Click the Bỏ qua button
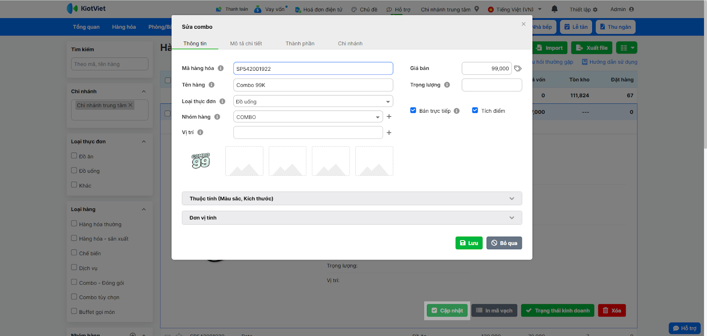The width and height of the screenshot is (707, 336). [x=504, y=243]
